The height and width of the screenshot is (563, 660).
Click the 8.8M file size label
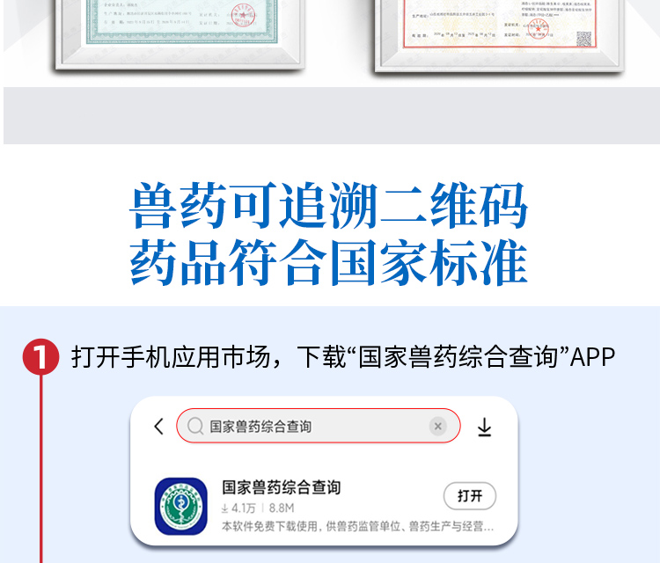click(x=282, y=508)
